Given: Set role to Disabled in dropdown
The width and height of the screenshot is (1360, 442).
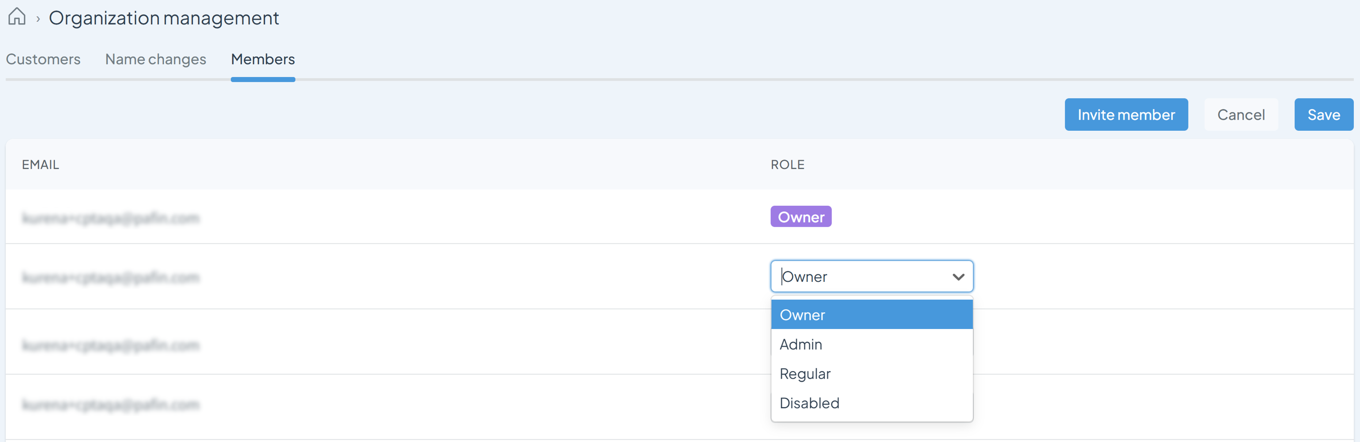Looking at the screenshot, I should coord(871,403).
